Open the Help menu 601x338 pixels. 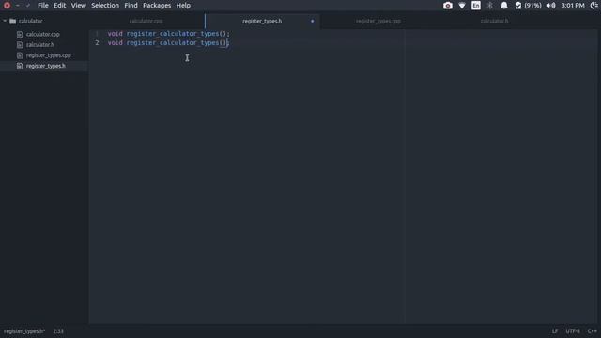point(183,6)
